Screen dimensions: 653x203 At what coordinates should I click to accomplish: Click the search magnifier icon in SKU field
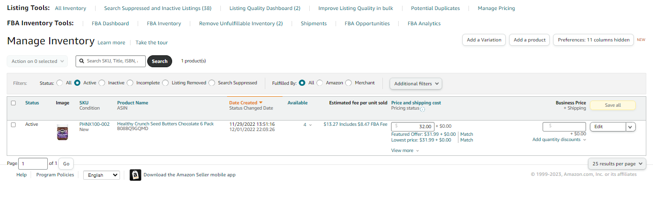coord(82,61)
